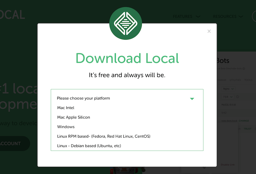Open the 7.3.5 PHP version dropdown

(x=228, y=97)
